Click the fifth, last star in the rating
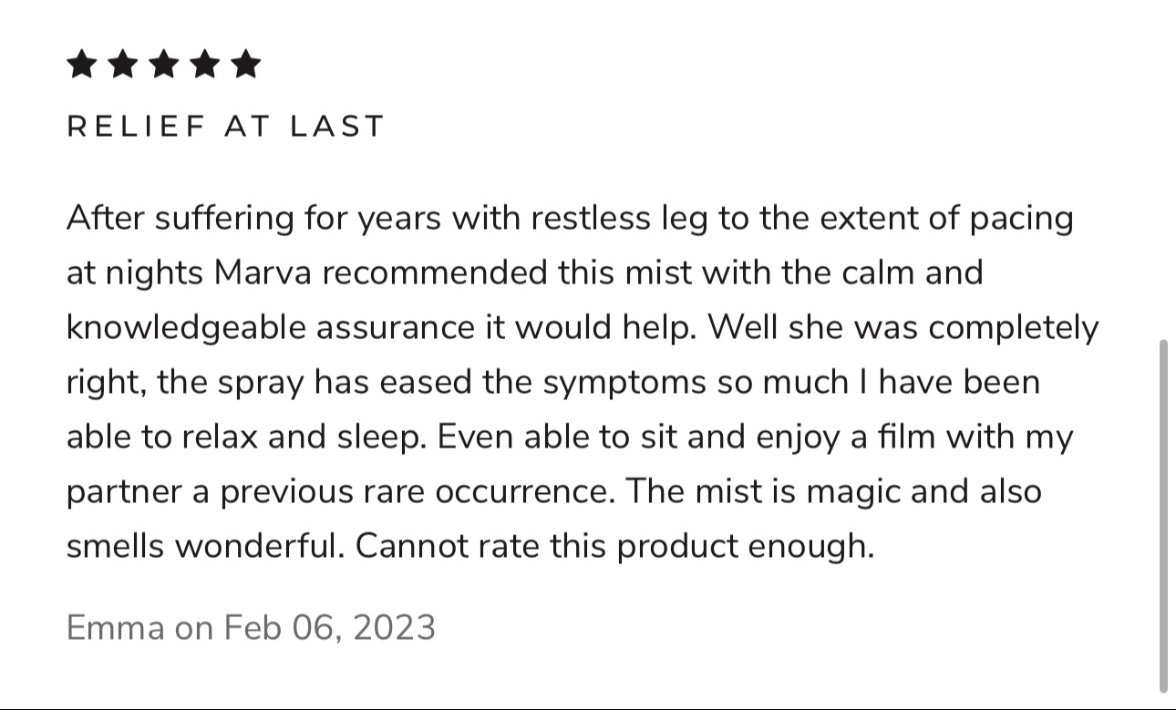Screen dimensions: 1176x710 [x=245, y=65]
